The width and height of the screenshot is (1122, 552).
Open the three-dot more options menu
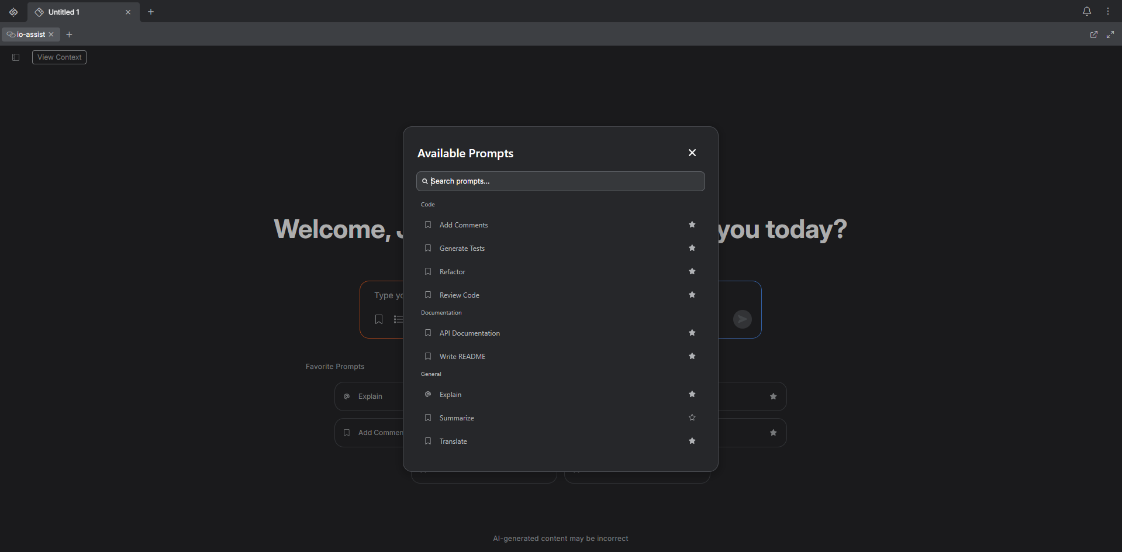tap(1108, 11)
